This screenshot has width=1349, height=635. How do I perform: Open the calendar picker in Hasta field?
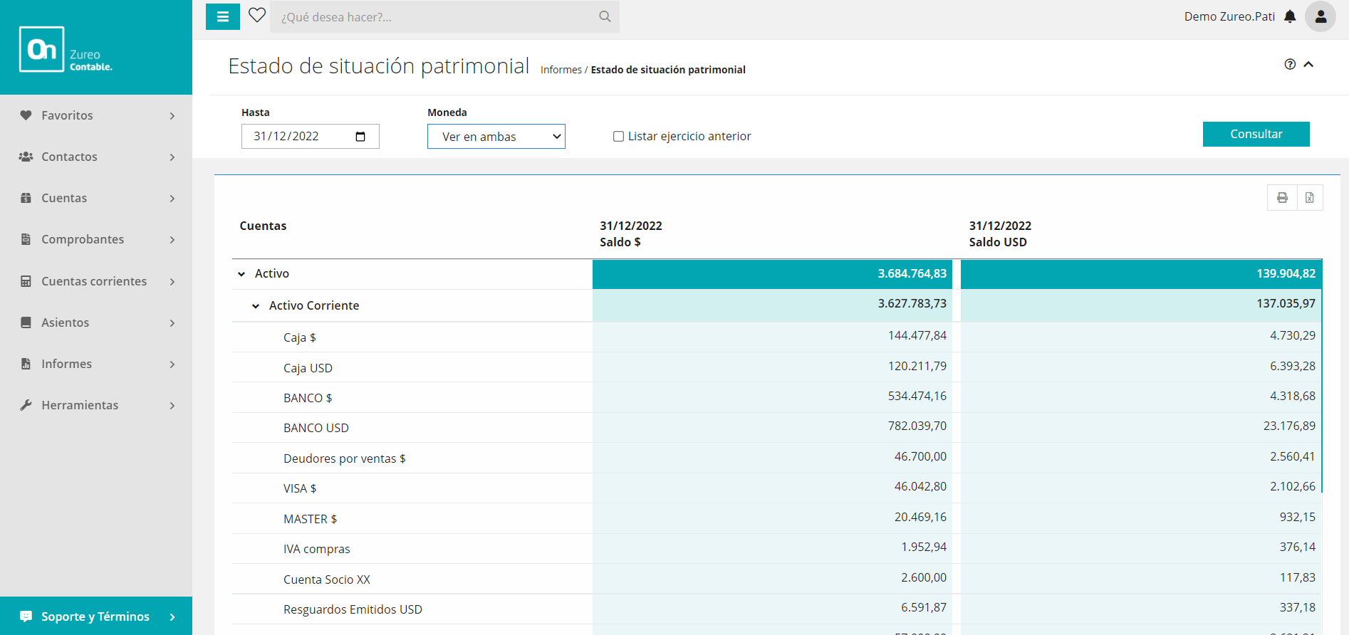click(360, 137)
